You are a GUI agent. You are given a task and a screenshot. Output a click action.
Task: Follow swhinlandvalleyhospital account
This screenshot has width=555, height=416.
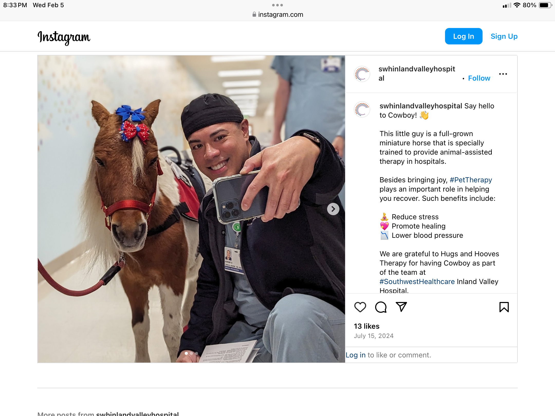point(479,78)
